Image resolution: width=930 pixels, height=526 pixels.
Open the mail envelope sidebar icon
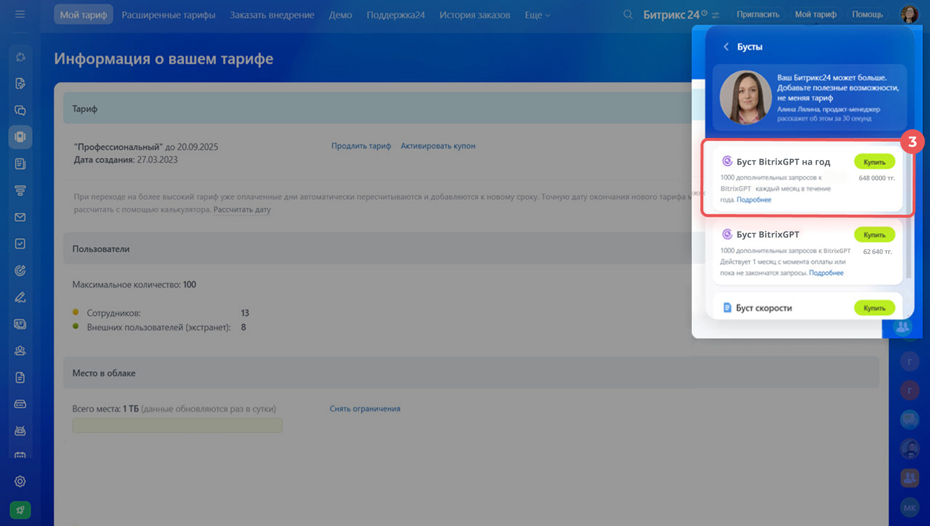pos(20,217)
